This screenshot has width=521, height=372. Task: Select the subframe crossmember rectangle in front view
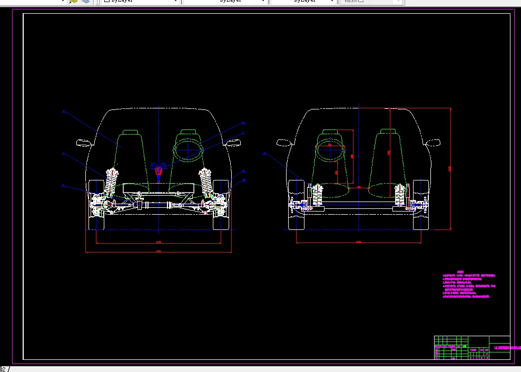159,188
